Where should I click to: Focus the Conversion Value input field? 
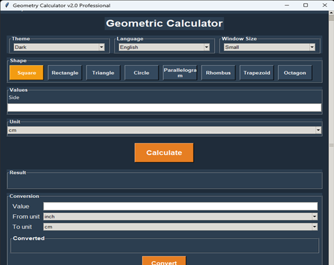click(180, 206)
